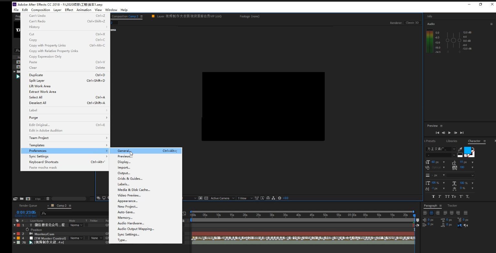Create new folder in Project panel
496x253 pixels.
click(x=22, y=199)
